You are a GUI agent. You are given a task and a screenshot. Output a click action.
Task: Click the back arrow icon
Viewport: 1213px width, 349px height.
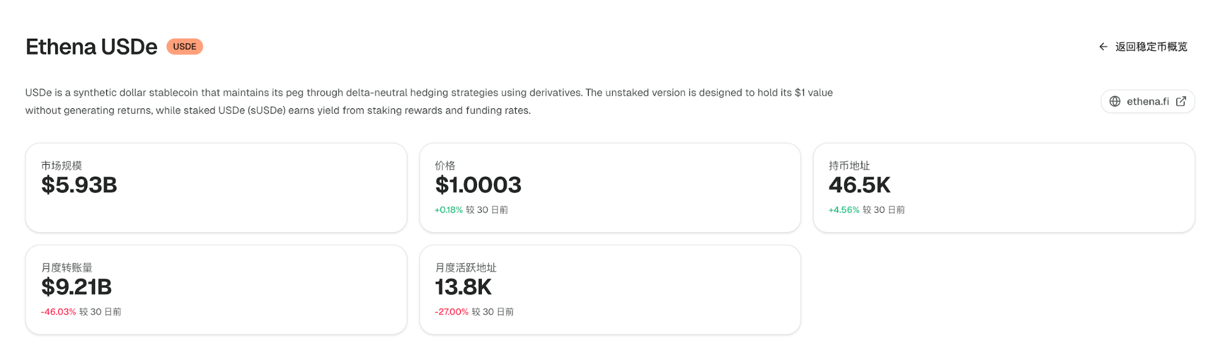coord(1103,47)
